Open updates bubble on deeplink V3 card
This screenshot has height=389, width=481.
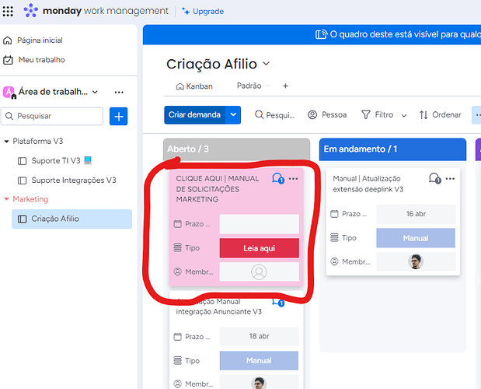[x=434, y=178]
